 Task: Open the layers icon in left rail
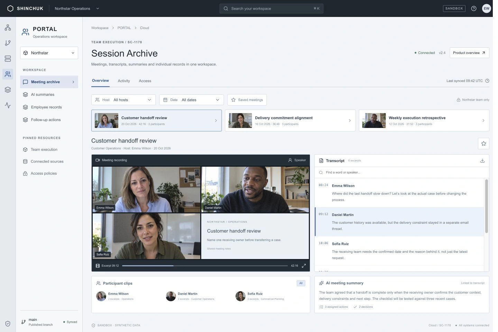click(8, 90)
